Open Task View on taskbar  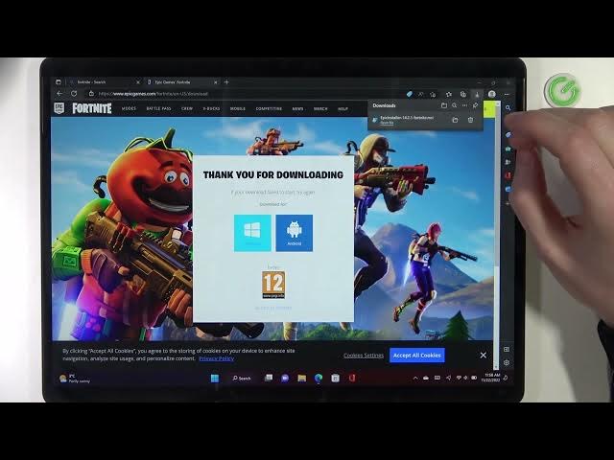269,378
